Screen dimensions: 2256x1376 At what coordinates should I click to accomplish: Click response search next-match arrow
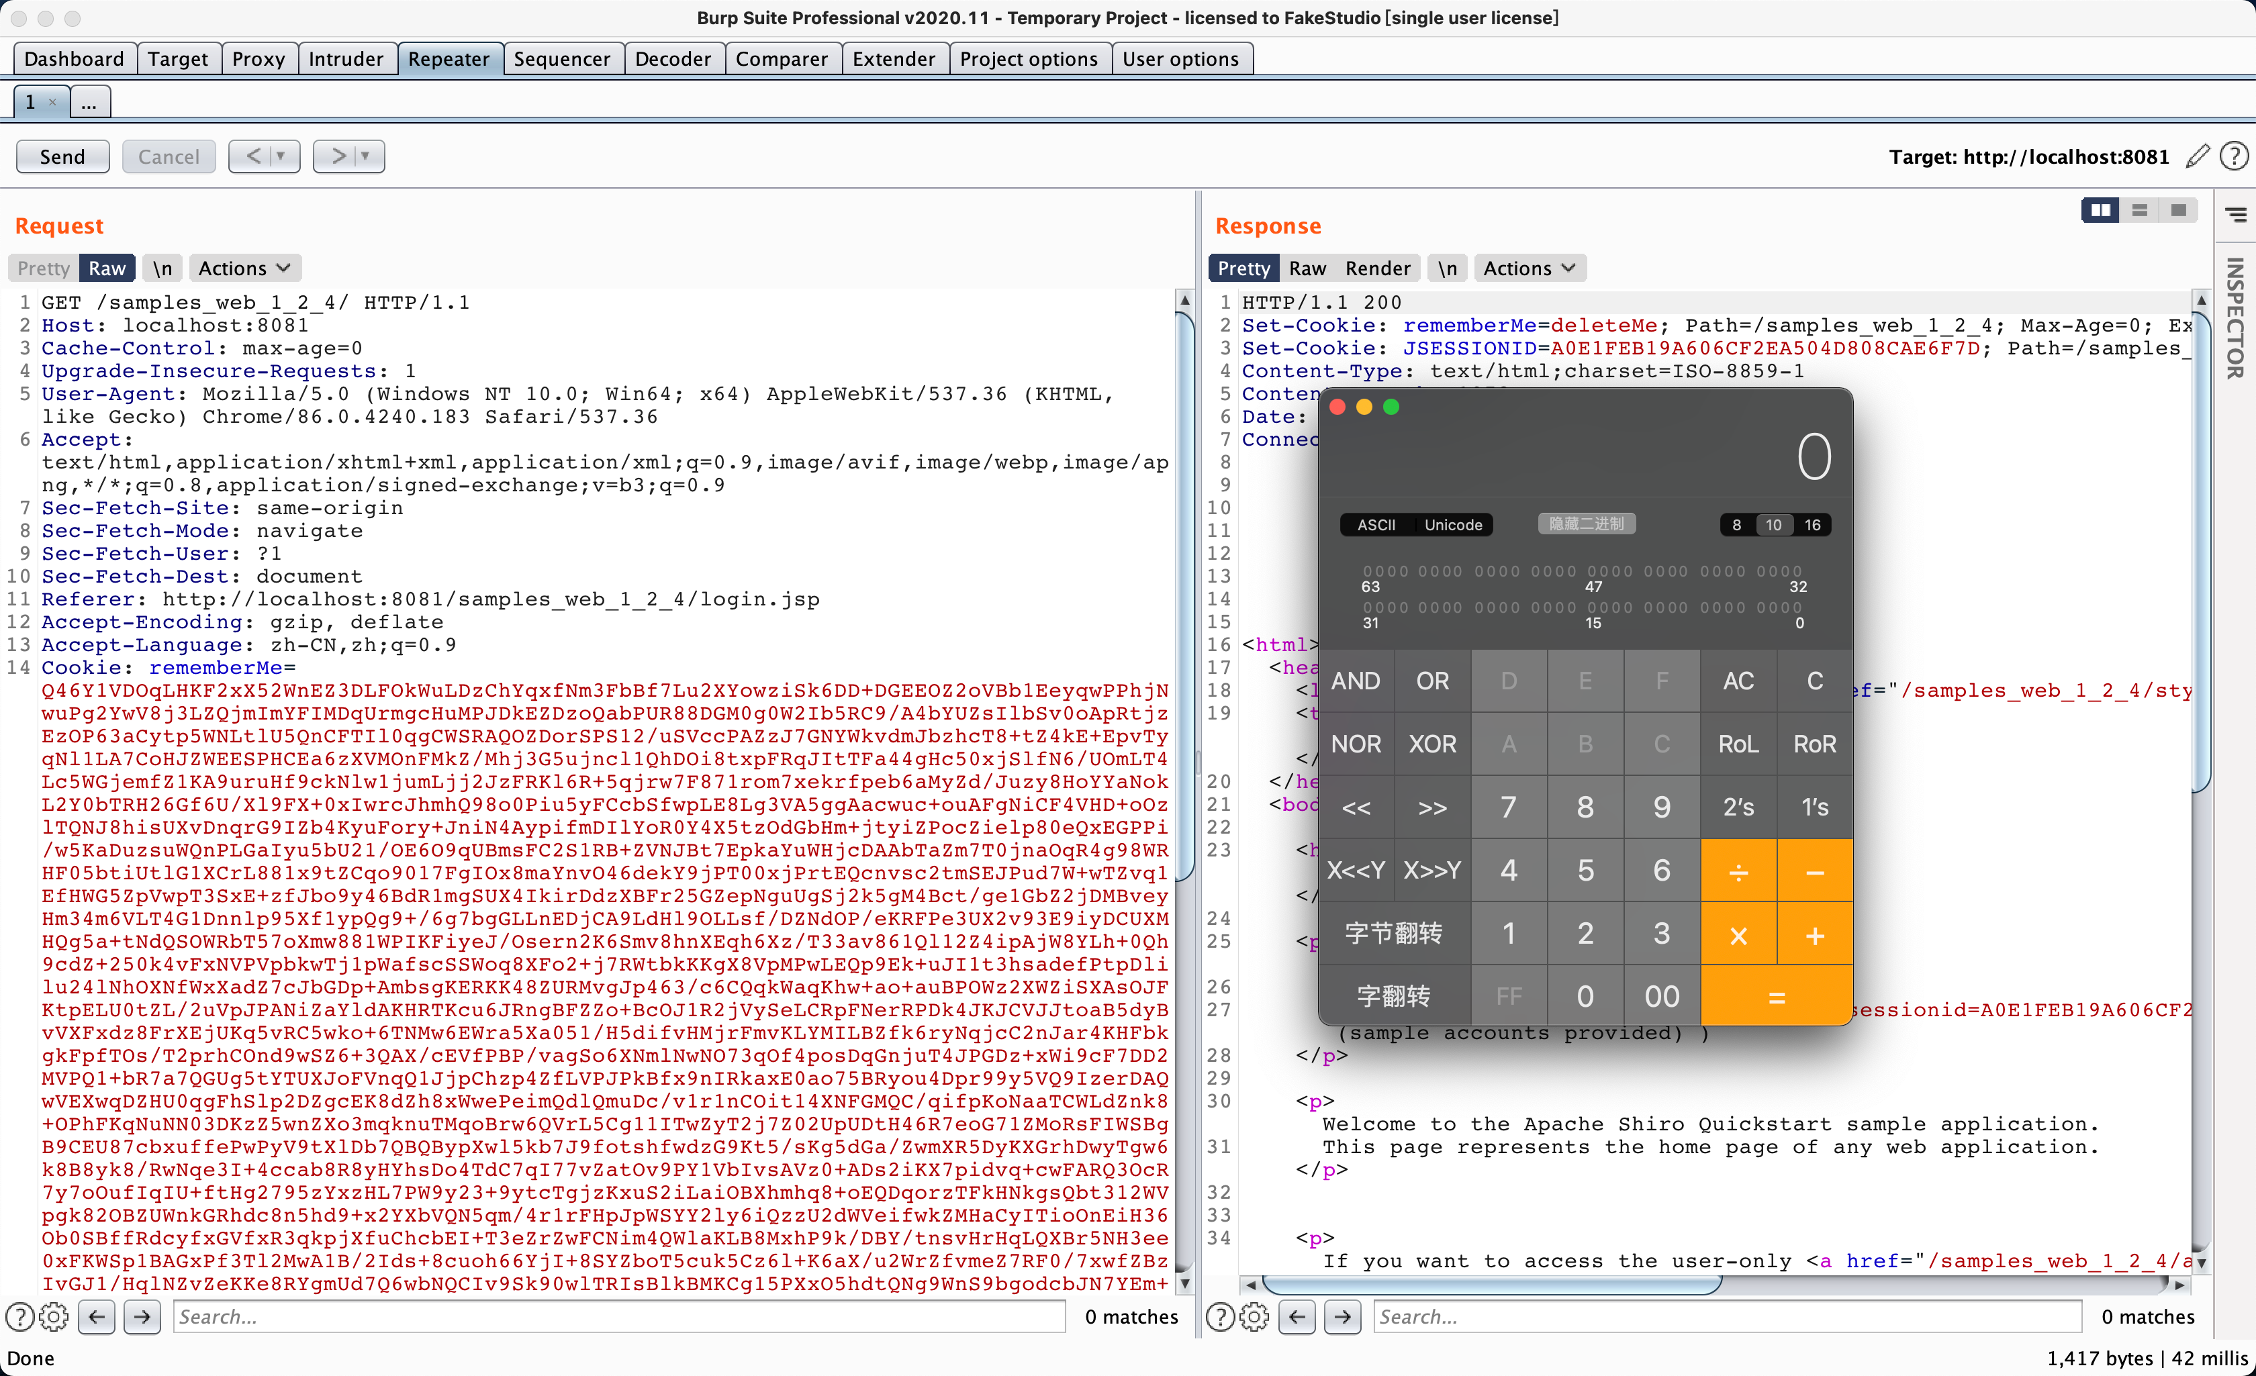click(1342, 1316)
